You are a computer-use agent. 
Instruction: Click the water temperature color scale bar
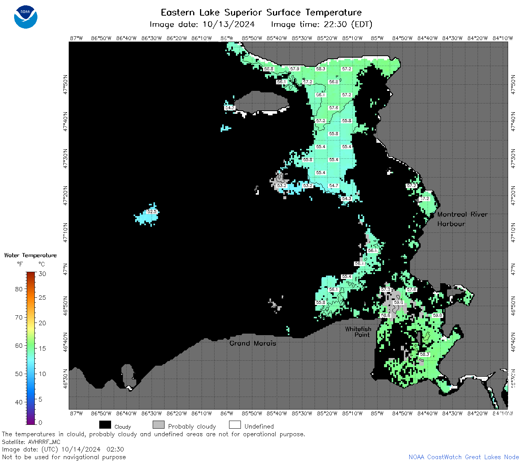click(x=31, y=348)
